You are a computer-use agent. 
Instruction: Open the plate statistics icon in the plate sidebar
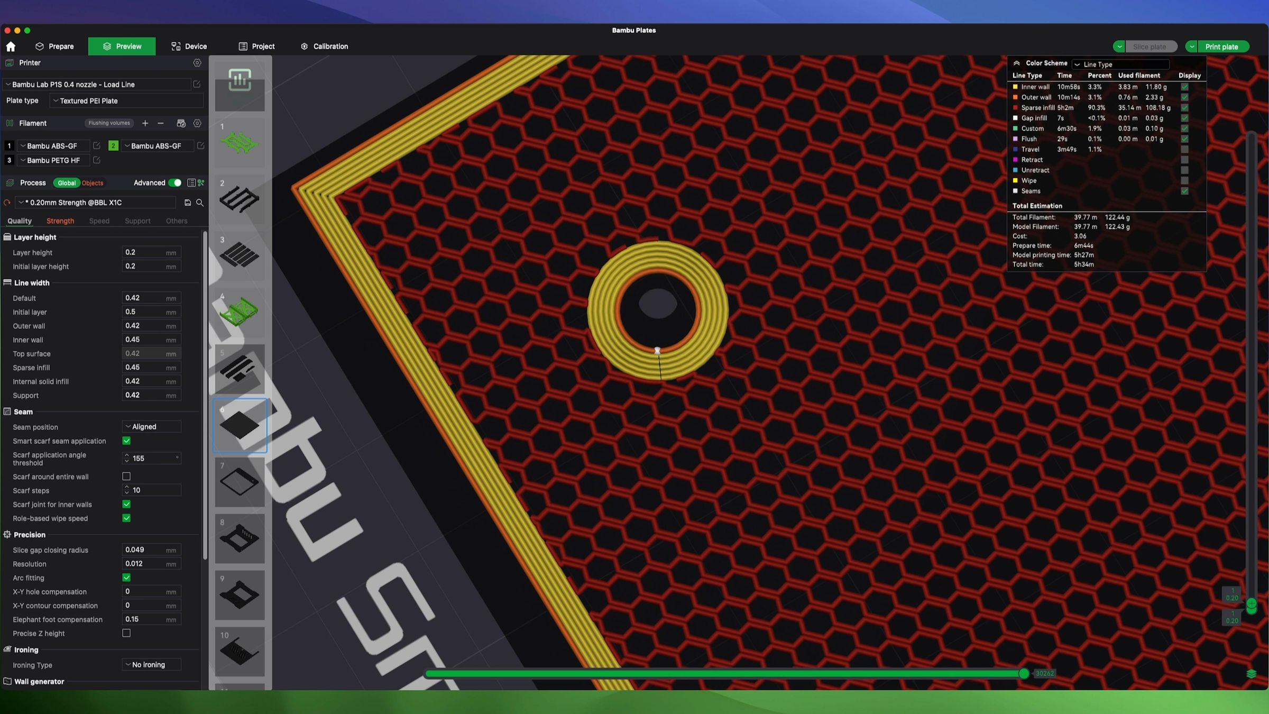tap(240, 80)
